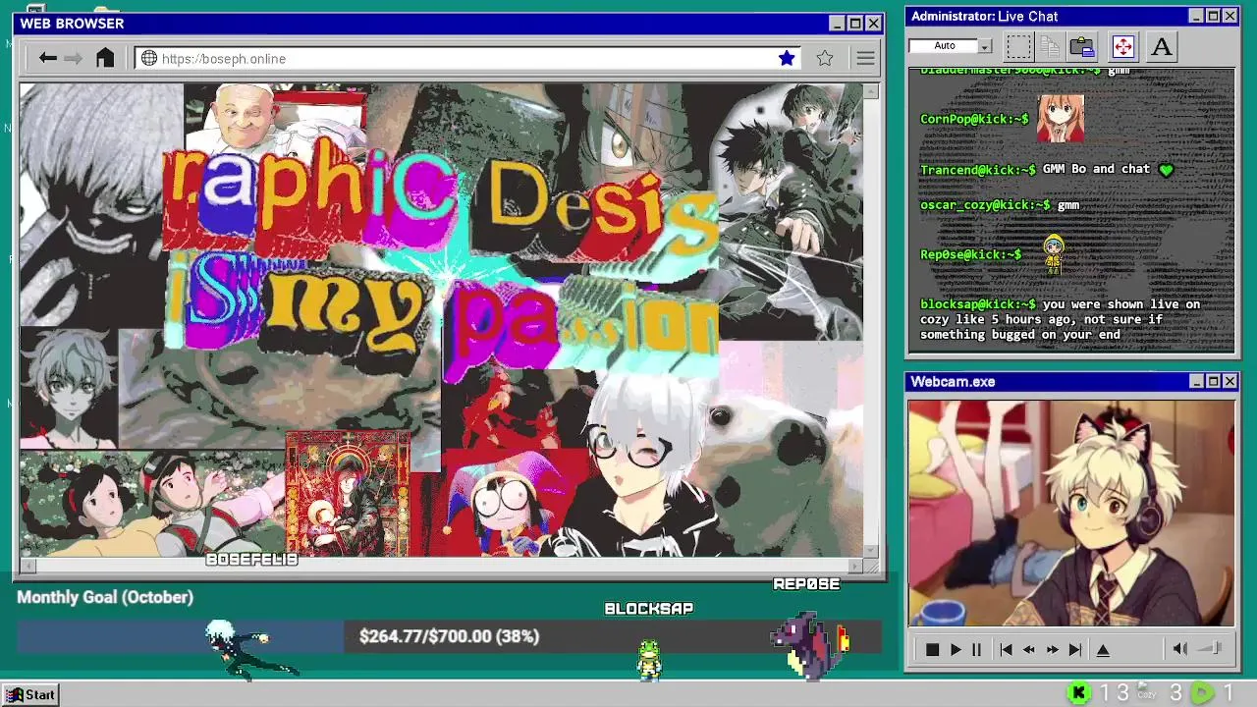Click CornPop's anime girl emote
Screen dimensions: 1257x707
(1061, 118)
